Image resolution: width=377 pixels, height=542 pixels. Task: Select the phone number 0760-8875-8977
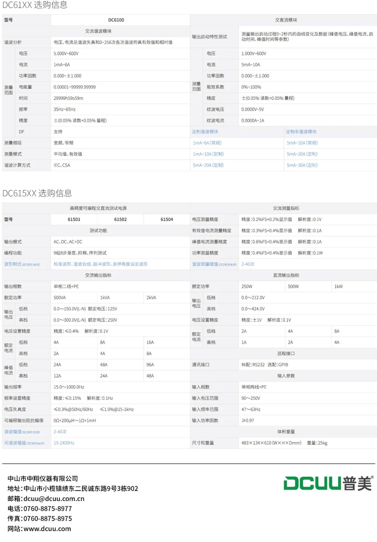tap(47, 509)
